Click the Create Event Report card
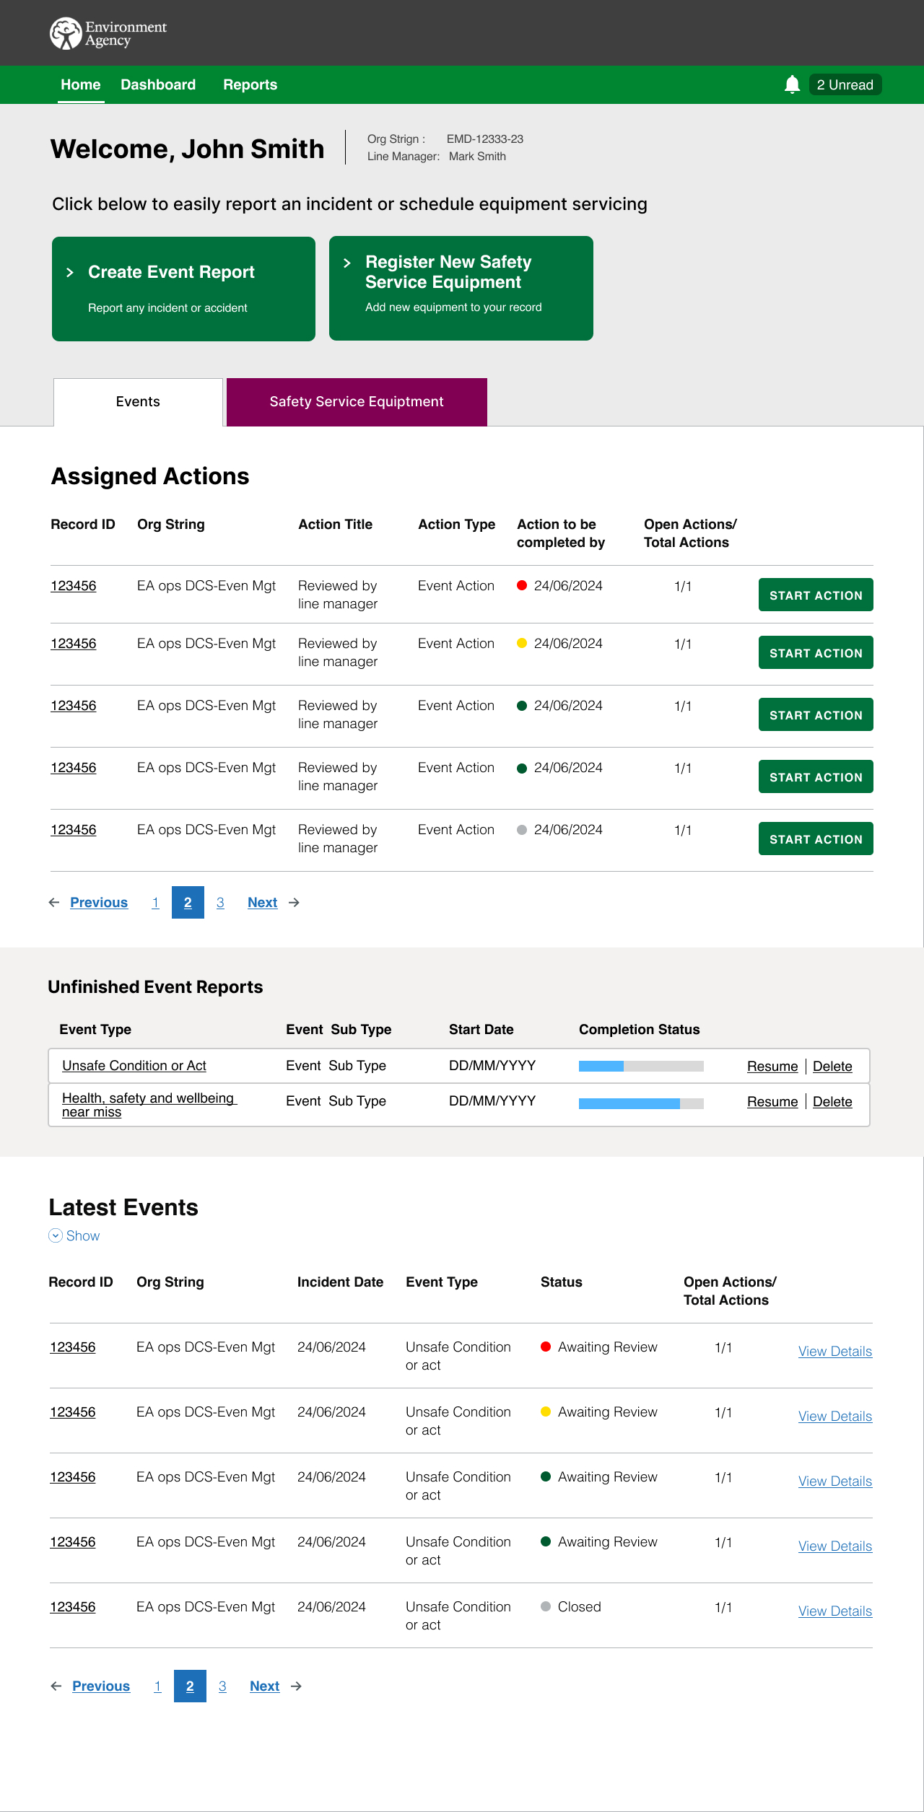 [183, 289]
